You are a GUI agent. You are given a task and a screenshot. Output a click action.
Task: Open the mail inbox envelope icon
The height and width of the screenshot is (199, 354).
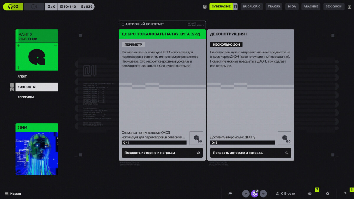pyautogui.click(x=310, y=193)
